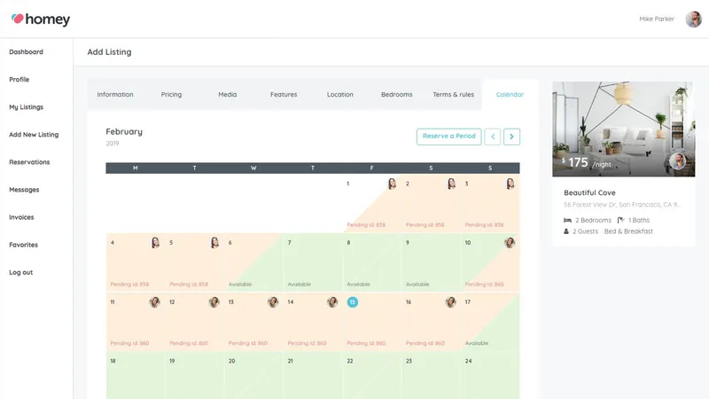
Task: Select available day February 7 cell
Action: point(313,262)
